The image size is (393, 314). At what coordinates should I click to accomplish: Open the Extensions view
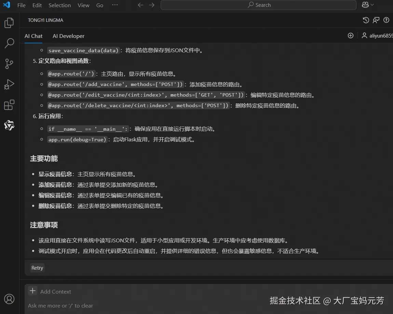point(9,105)
